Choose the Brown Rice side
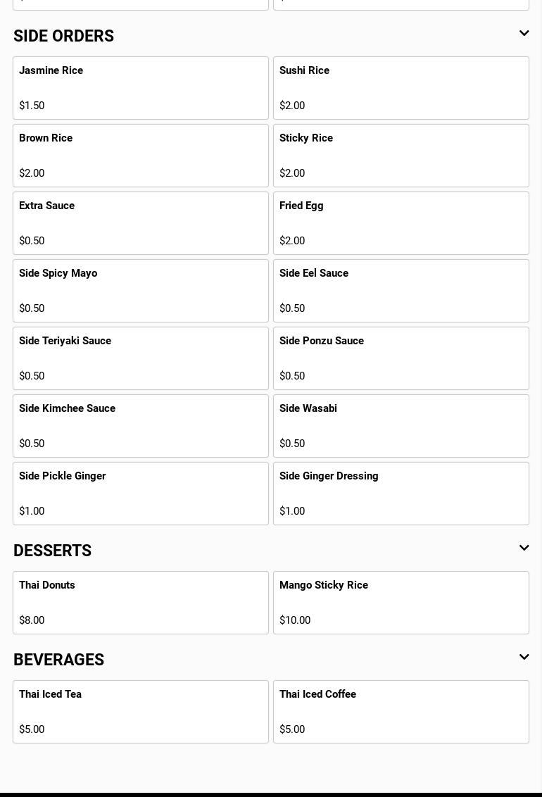Screen dimensions: 542x797 [x=141, y=156]
